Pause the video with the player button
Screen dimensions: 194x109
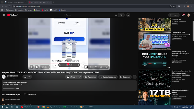32,67
